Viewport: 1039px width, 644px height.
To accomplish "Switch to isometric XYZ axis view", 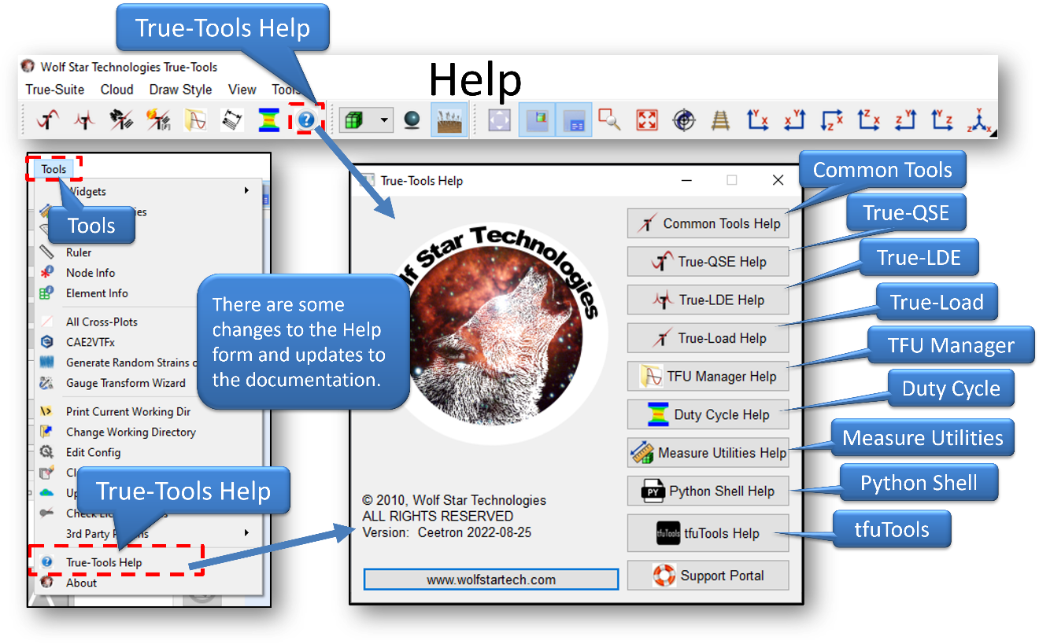I will [979, 120].
